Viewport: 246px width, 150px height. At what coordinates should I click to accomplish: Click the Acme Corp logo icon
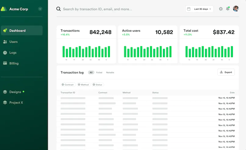(x=3, y=9)
